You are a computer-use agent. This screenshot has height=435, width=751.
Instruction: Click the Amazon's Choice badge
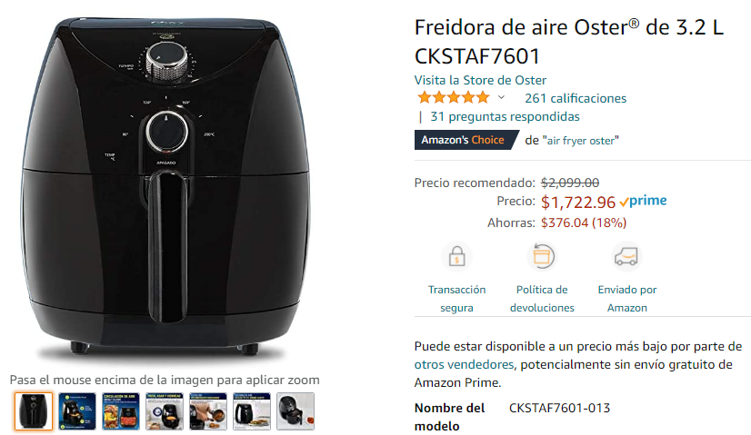(x=466, y=140)
